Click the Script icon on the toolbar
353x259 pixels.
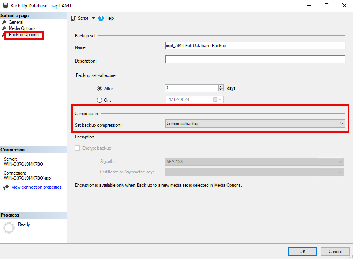(x=73, y=18)
